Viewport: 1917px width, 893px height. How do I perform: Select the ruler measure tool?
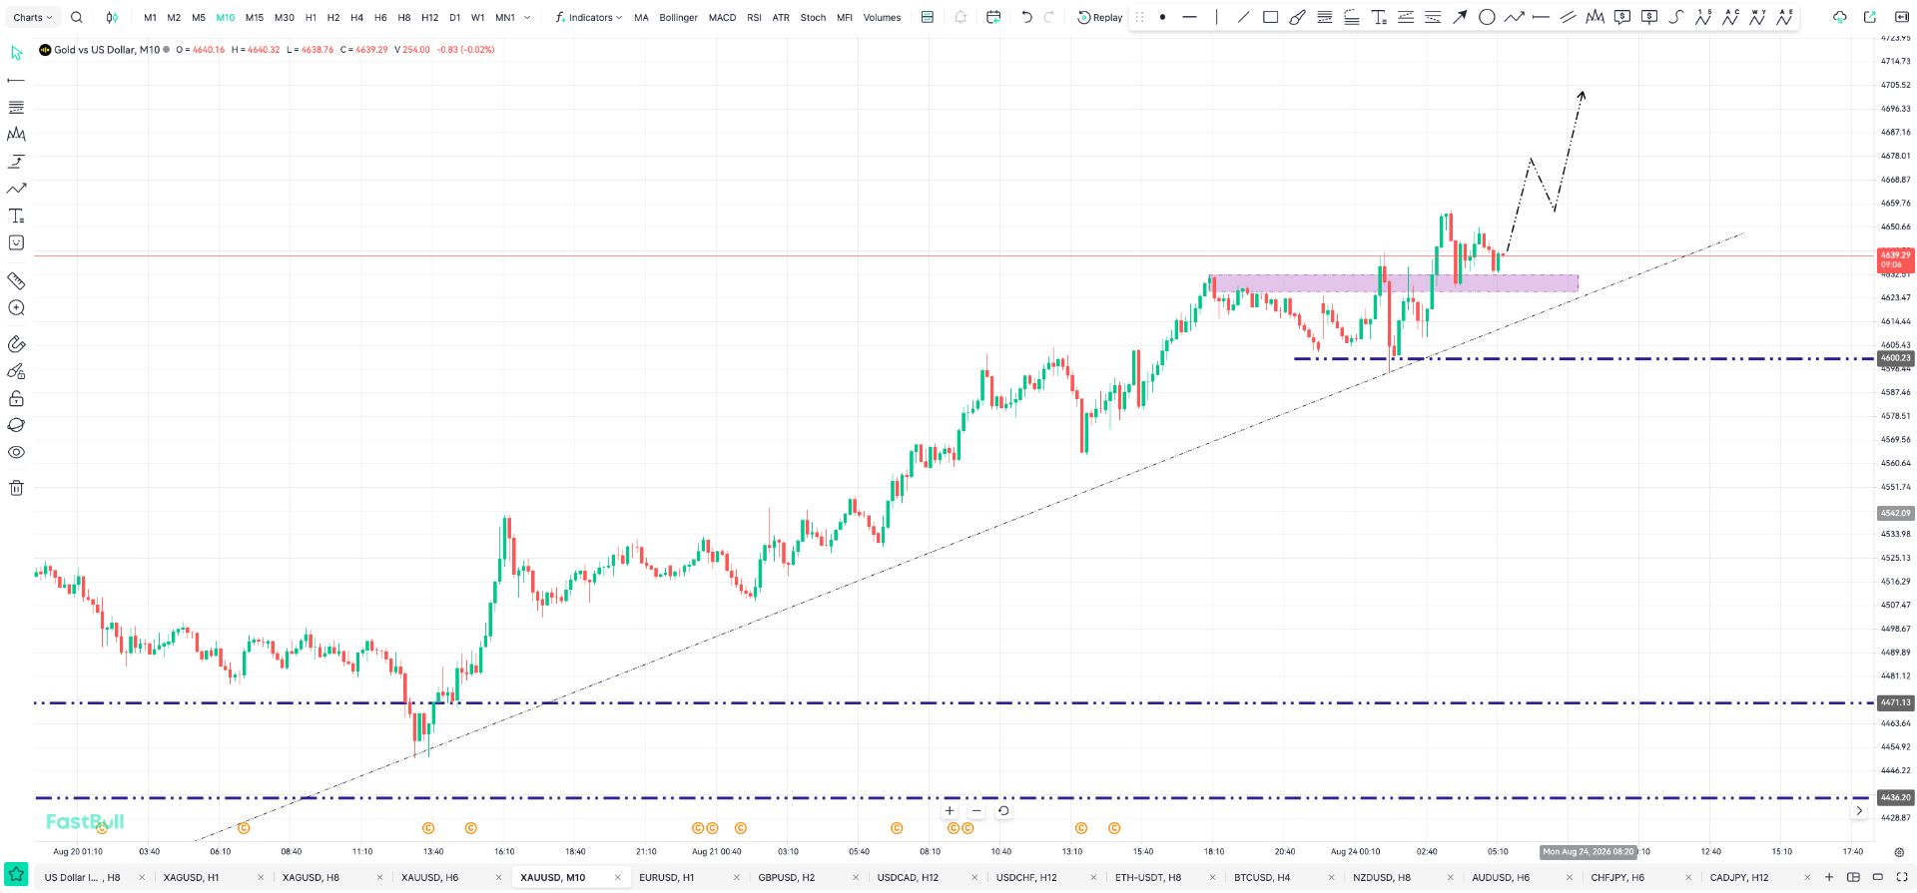point(16,280)
